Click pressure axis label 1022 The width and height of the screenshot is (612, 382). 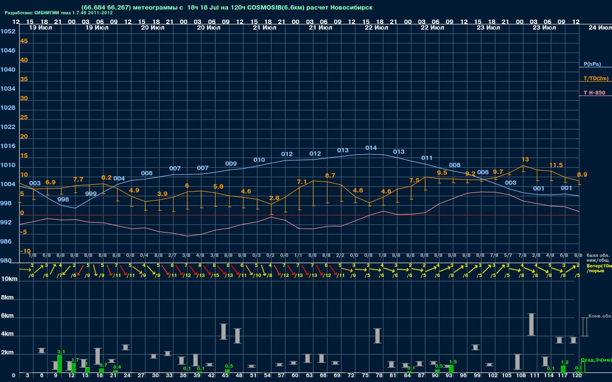tap(8, 127)
